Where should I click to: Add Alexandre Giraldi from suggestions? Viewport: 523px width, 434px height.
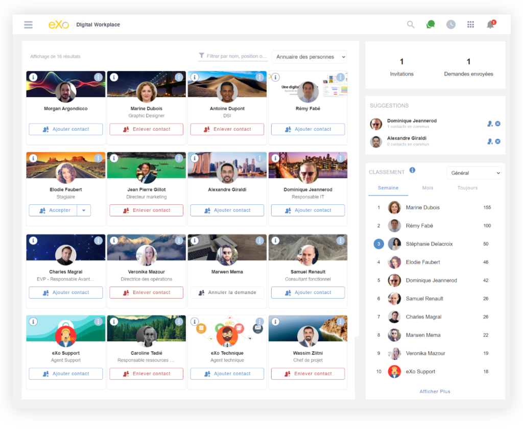(x=490, y=141)
